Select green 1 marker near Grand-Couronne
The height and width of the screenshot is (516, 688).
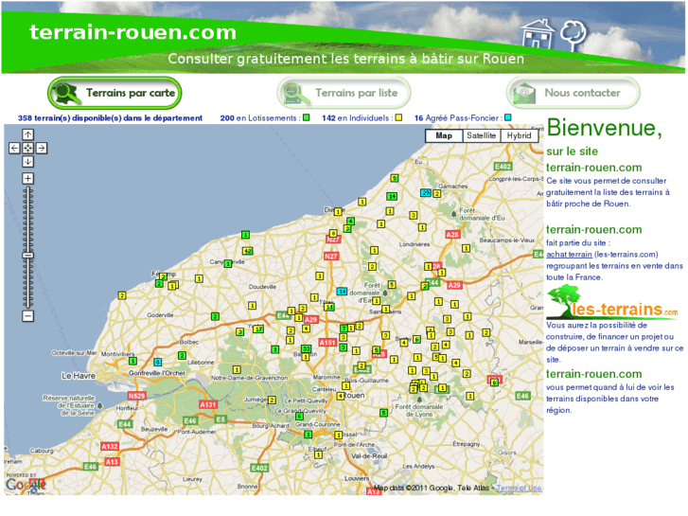click(x=308, y=435)
